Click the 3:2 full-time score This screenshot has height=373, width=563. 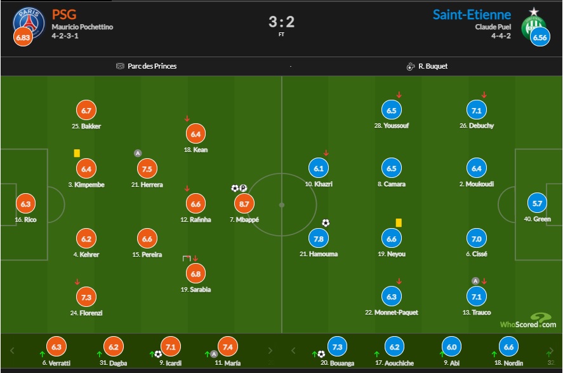click(282, 22)
